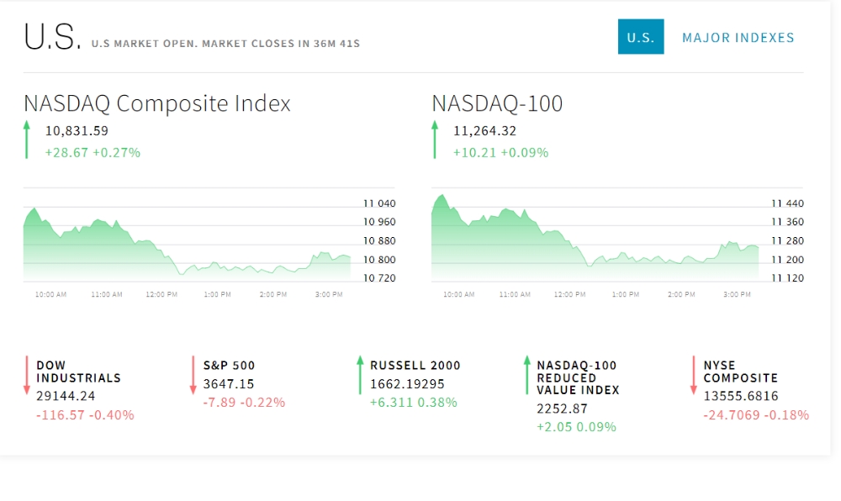Click the green up arrow next to Russell 2000
The image size is (841, 501).
point(360,375)
